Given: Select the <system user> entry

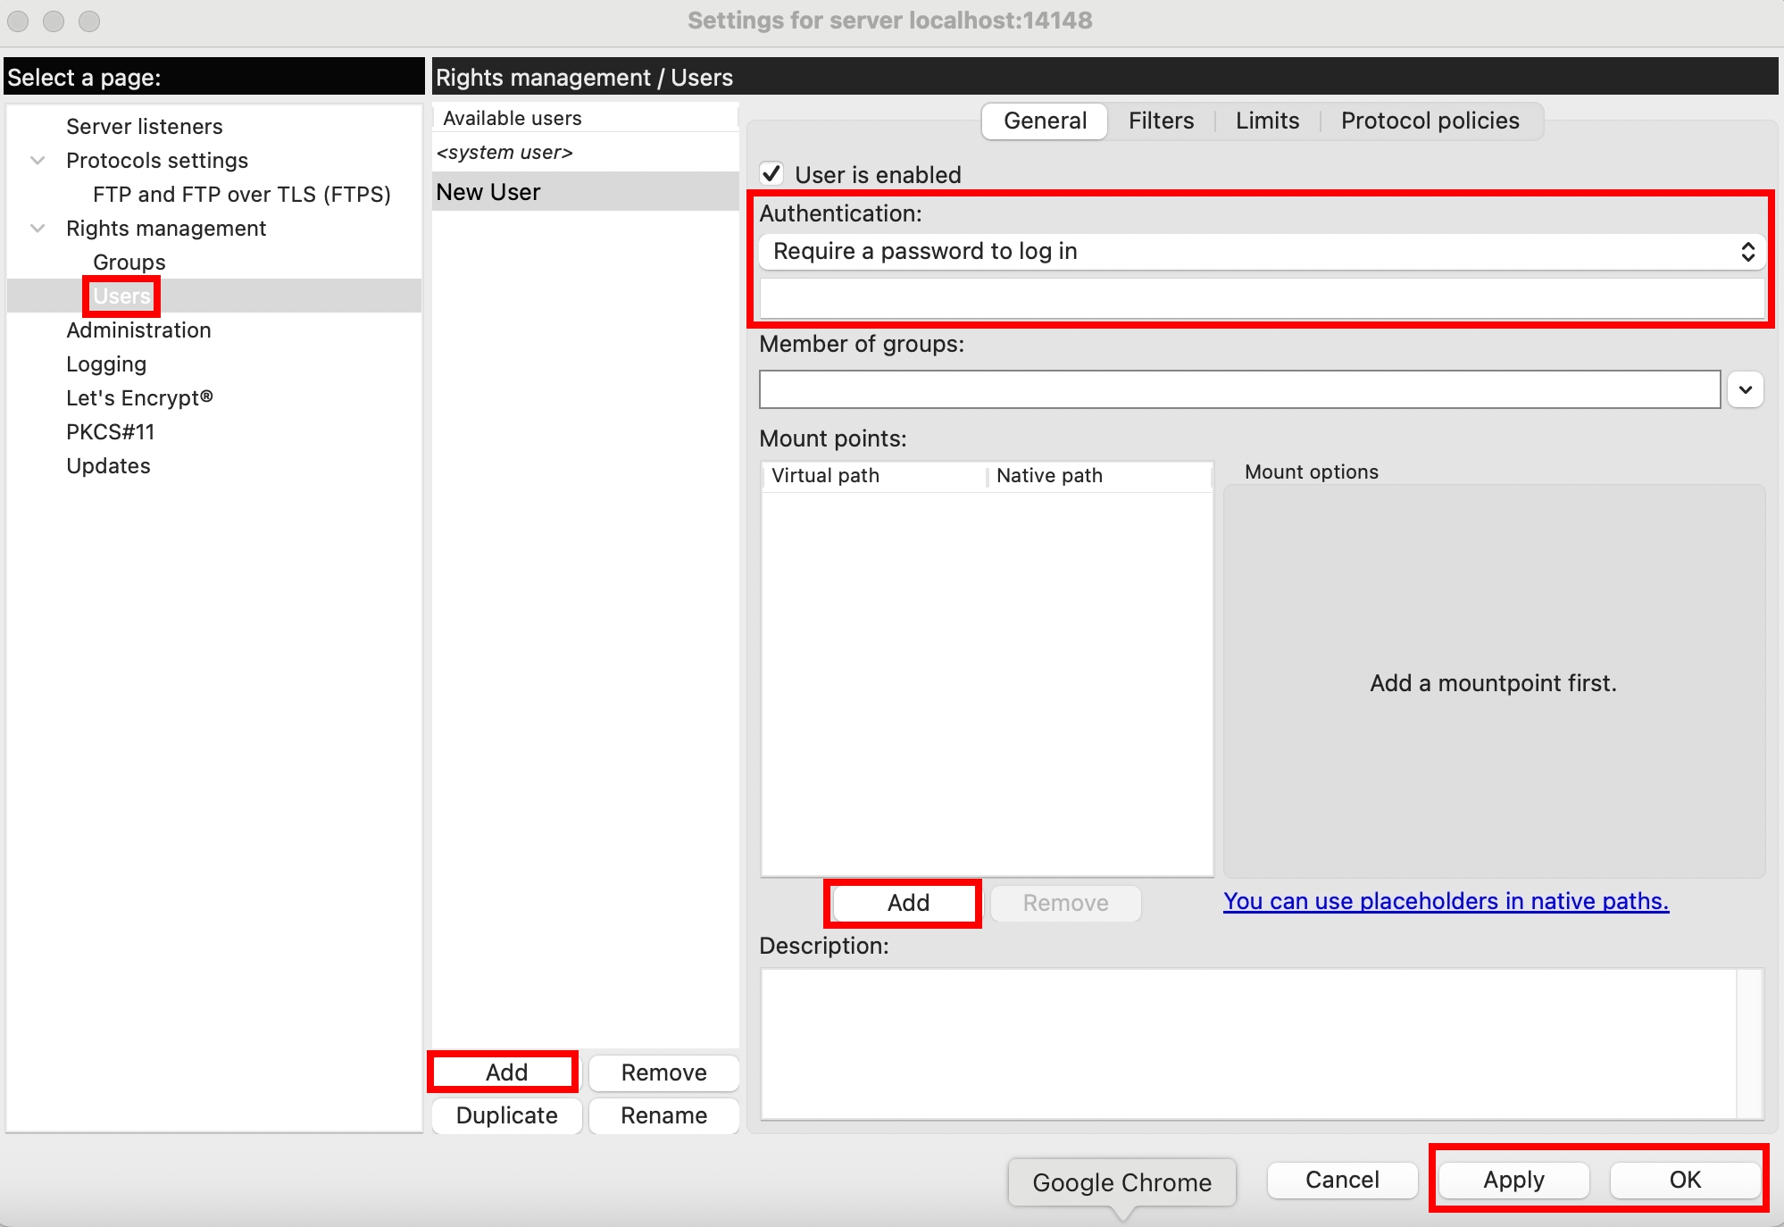Looking at the screenshot, I should 586,153.
